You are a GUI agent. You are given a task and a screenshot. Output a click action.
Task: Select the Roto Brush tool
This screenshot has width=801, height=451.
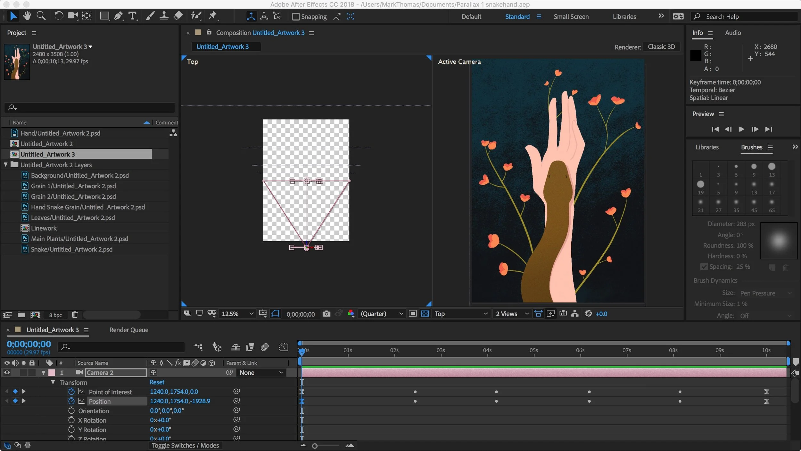coord(195,16)
